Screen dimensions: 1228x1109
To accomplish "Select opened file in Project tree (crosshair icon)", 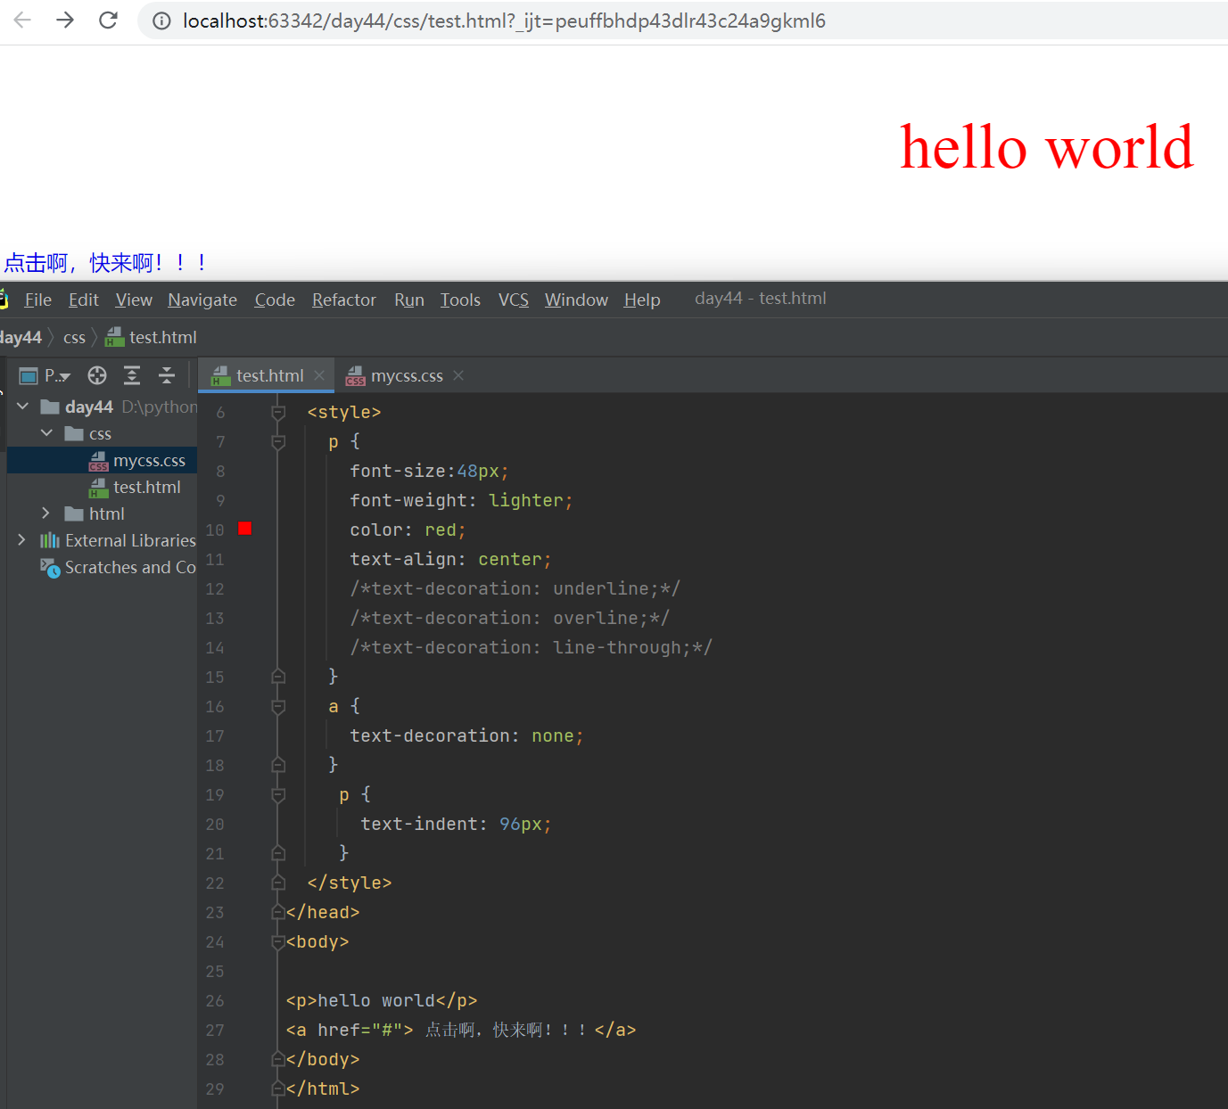I will pyautogui.click(x=97, y=375).
